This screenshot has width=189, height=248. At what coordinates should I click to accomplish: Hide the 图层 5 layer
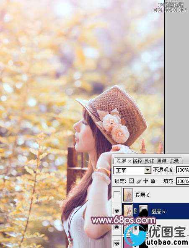(x=117, y=211)
